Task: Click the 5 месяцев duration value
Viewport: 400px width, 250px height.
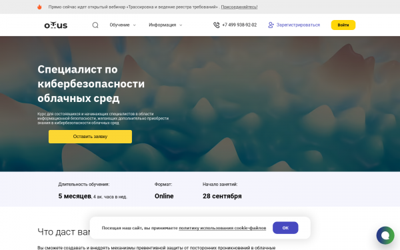Action: [75, 196]
